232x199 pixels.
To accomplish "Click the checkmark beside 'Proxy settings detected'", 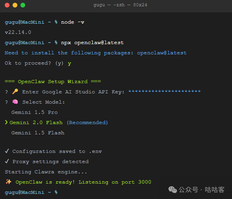I will pyautogui.click(x=7, y=162).
